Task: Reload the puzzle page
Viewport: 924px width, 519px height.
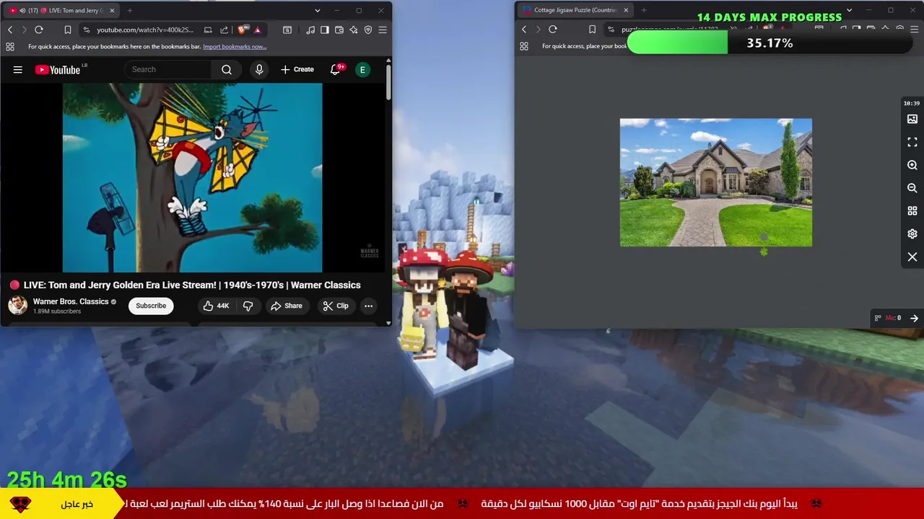Action: pos(553,29)
